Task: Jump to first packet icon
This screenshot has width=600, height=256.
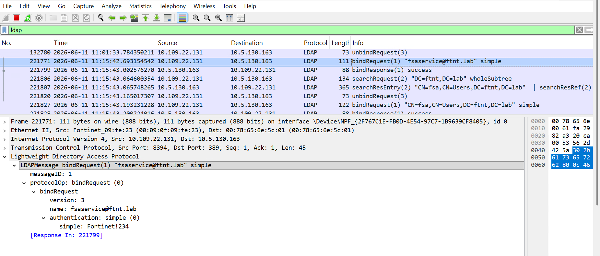Action: [x=146, y=18]
